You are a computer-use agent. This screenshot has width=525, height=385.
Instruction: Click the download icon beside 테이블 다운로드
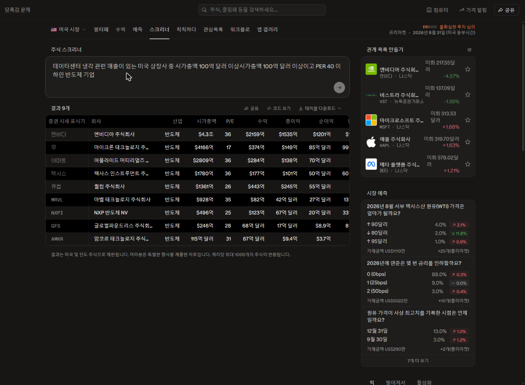point(301,109)
